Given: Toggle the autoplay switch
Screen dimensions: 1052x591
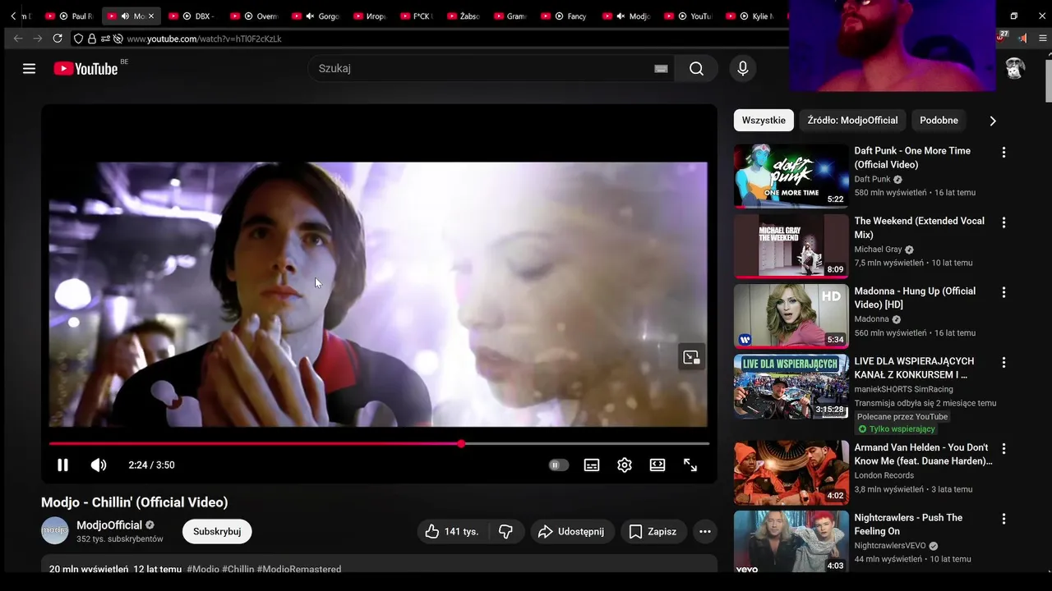Looking at the screenshot, I should [x=558, y=465].
